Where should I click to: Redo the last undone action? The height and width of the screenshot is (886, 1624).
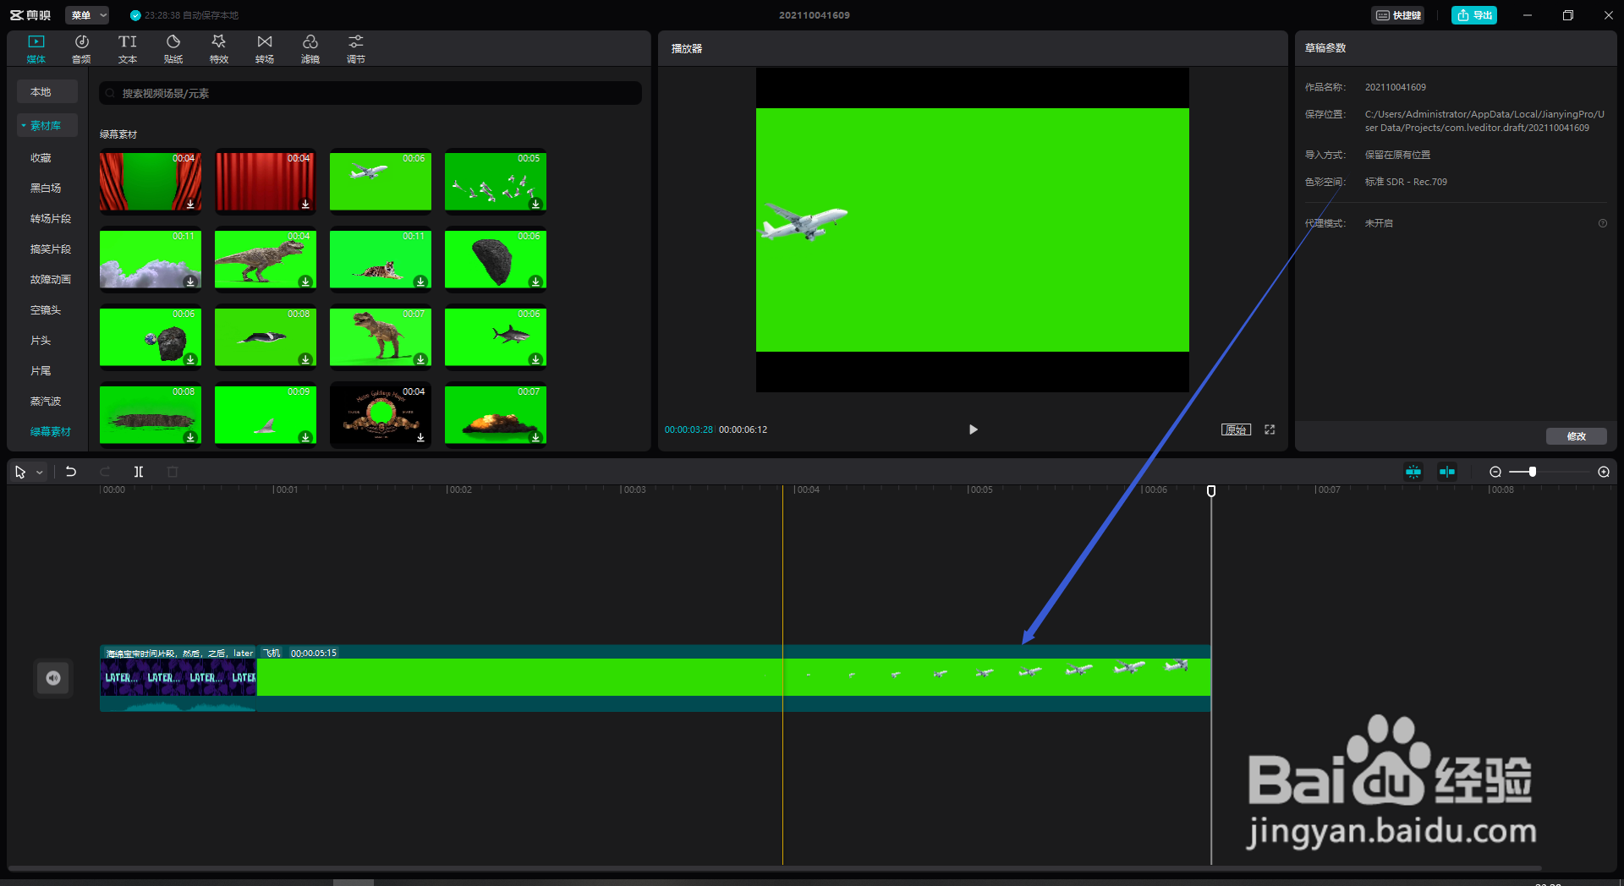tap(105, 472)
